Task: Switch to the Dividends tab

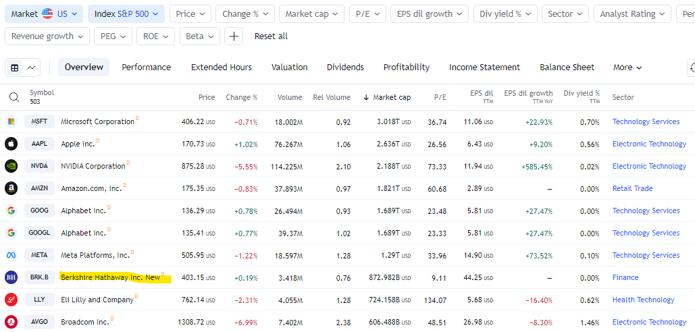Action: (345, 67)
